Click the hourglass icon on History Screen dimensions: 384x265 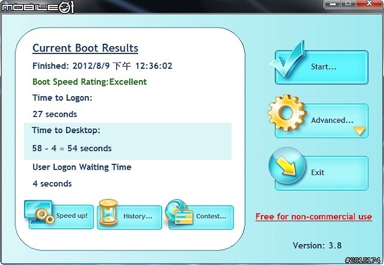(x=109, y=214)
